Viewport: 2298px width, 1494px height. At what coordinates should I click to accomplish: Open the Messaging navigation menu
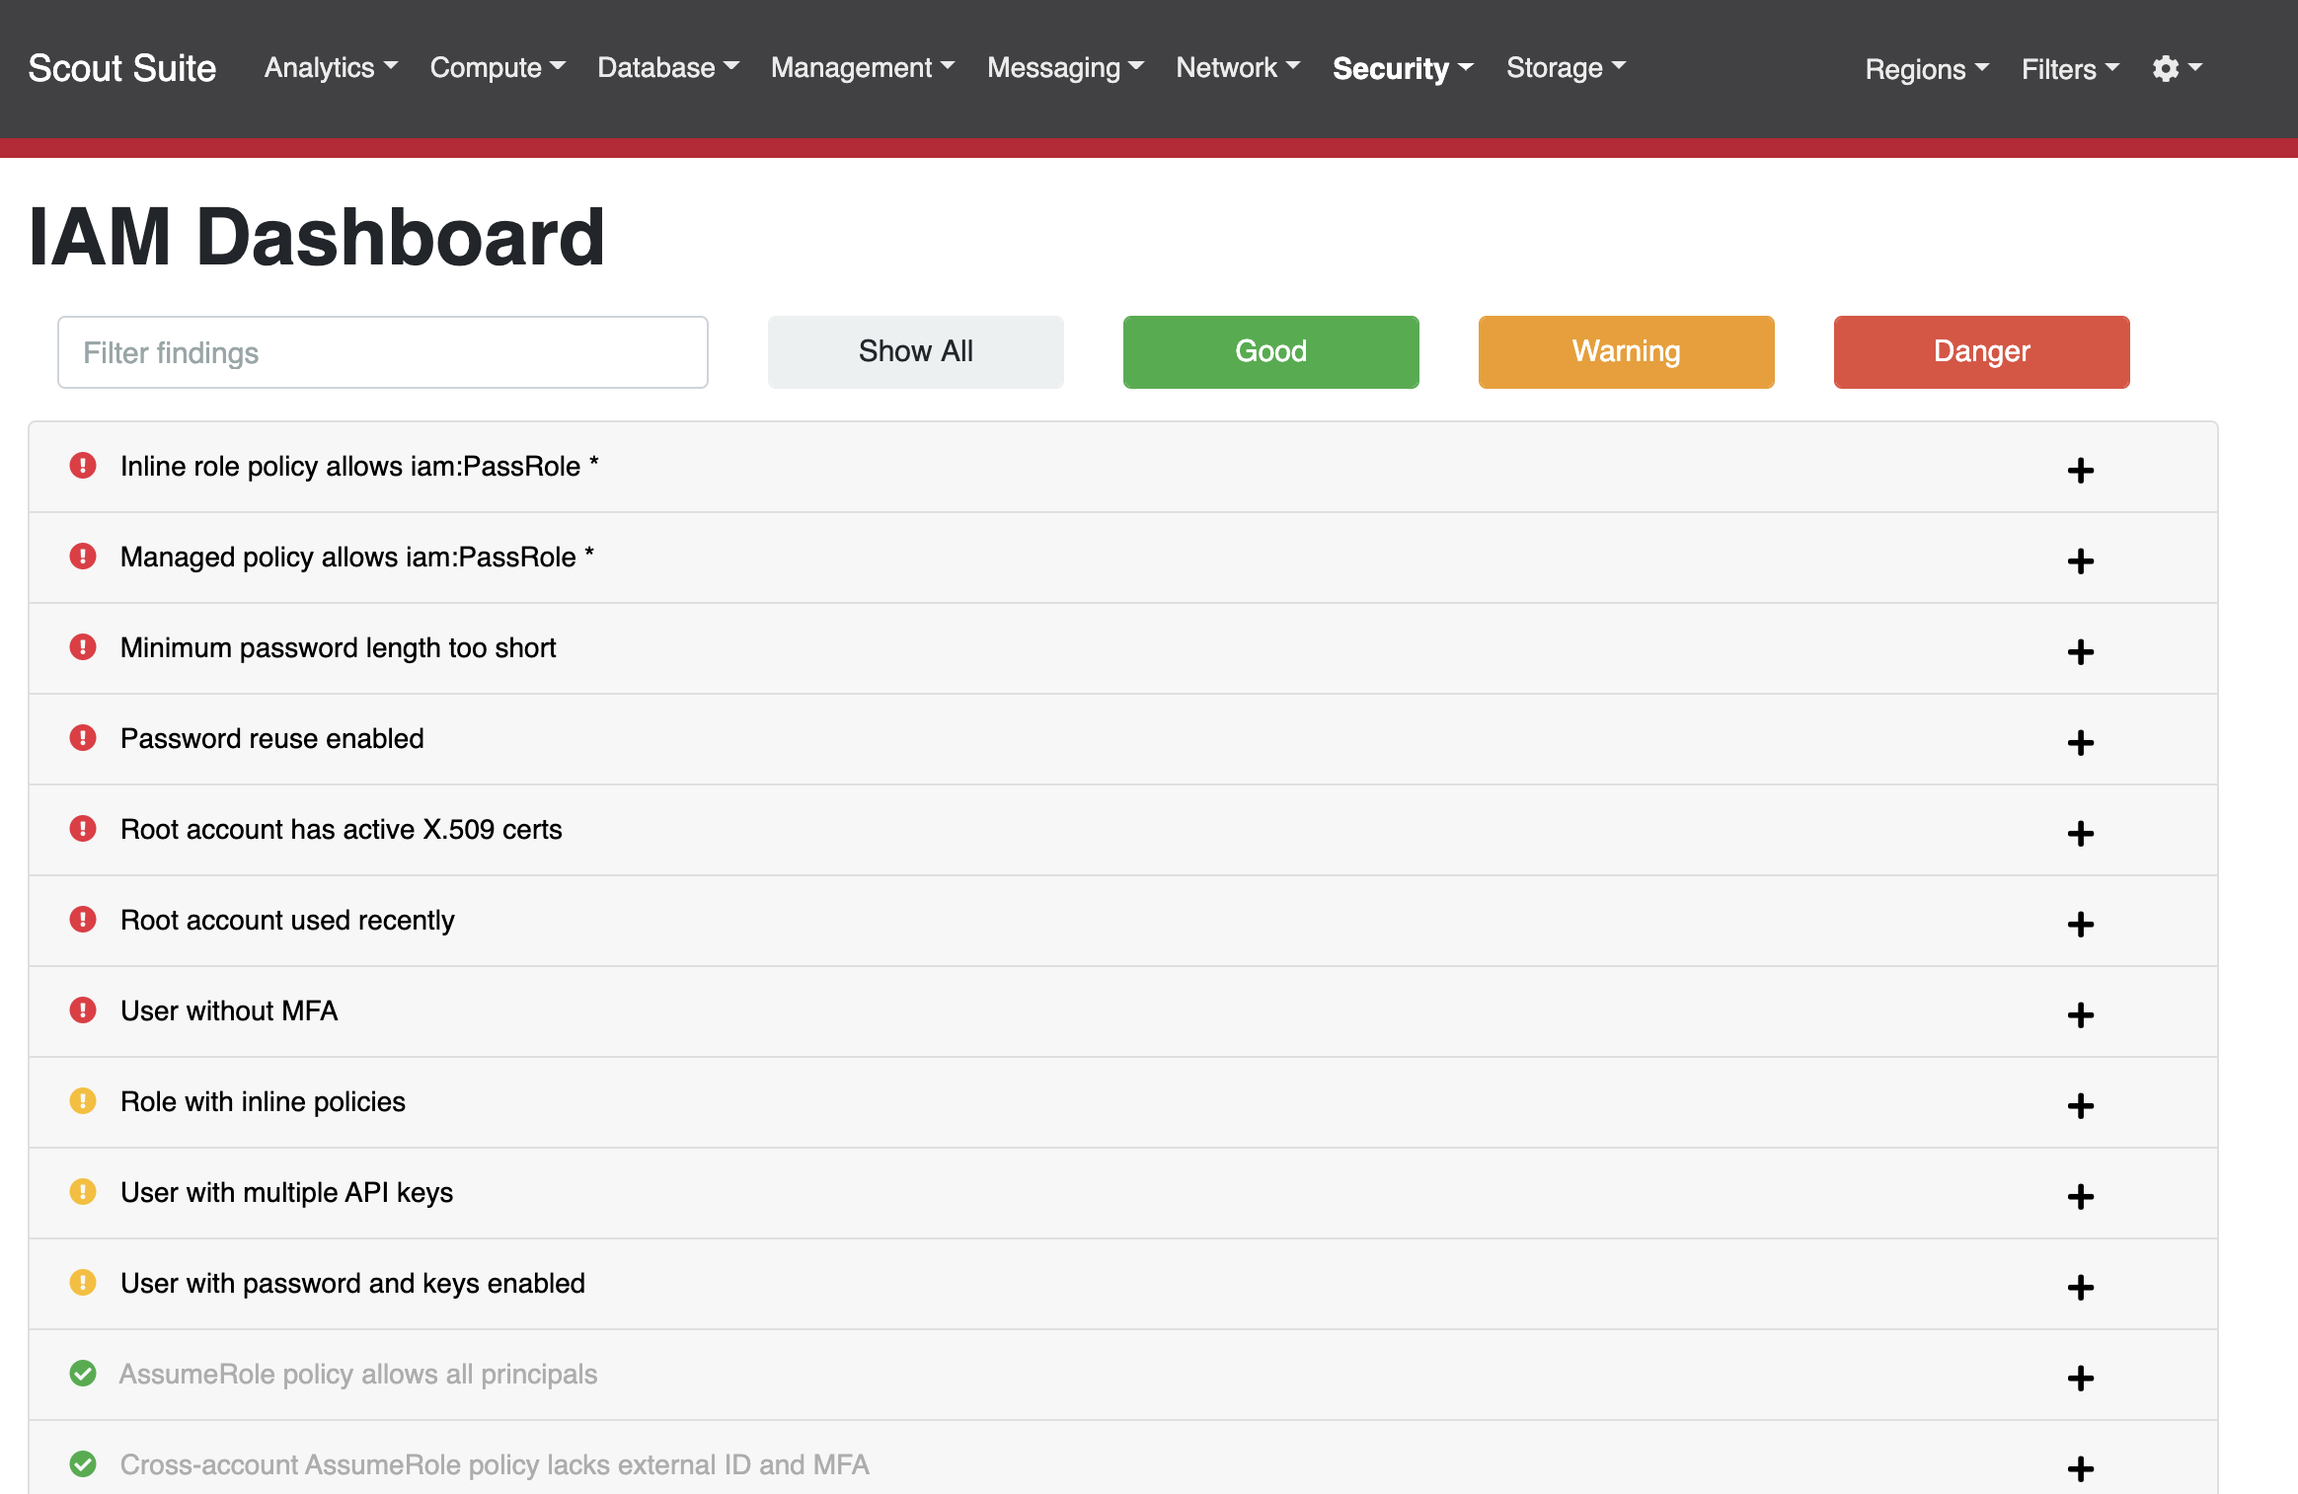1065,67
